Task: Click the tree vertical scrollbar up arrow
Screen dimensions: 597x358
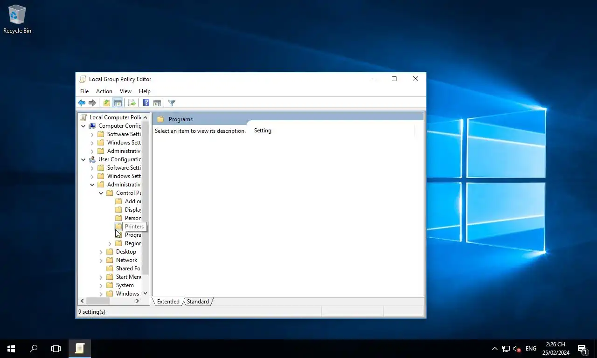Action: (x=146, y=117)
